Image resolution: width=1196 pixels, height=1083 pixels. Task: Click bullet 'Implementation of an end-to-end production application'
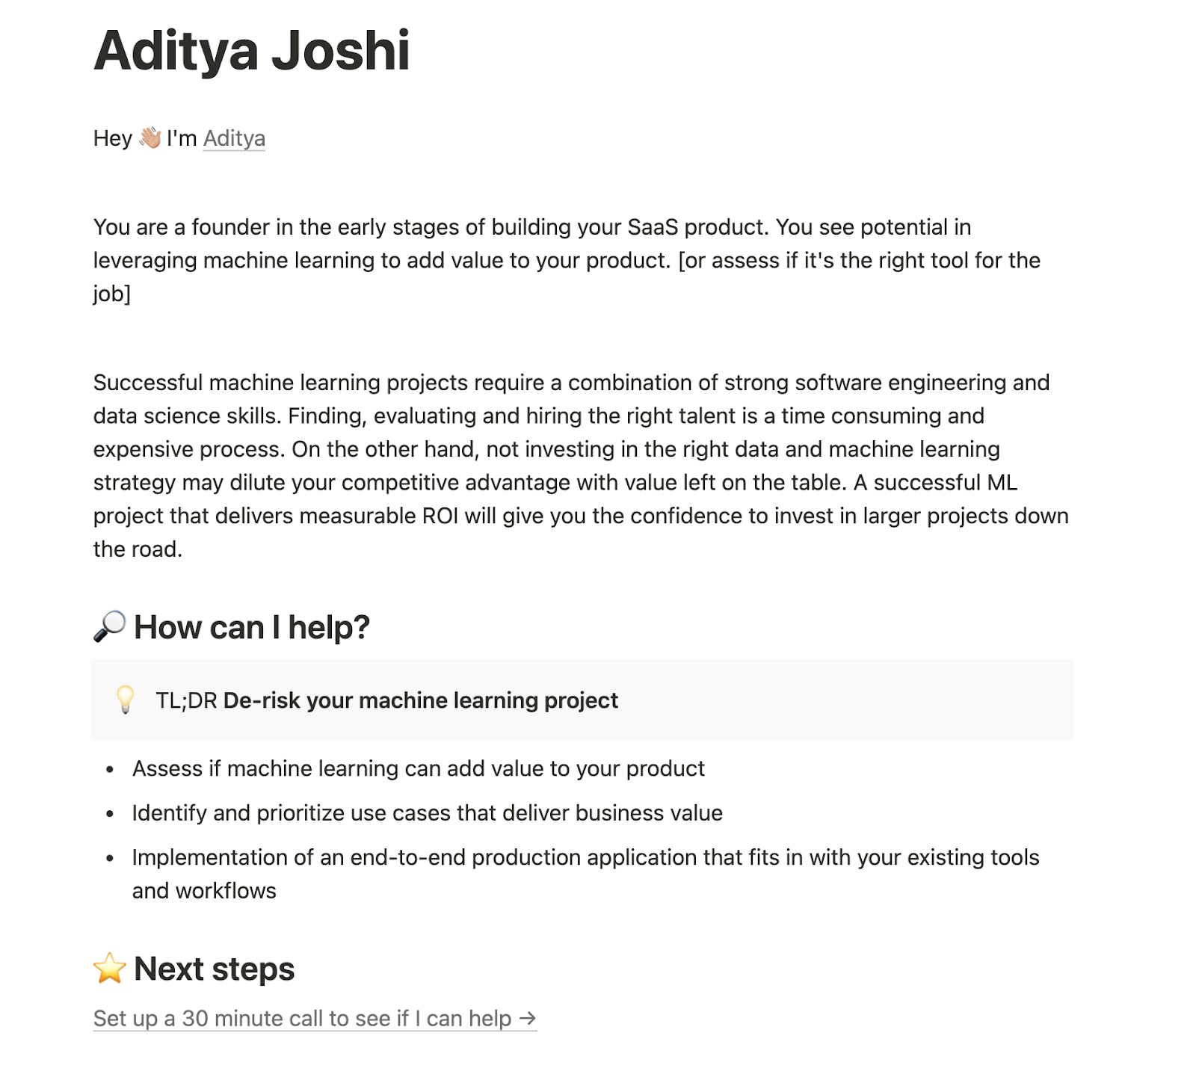coord(586,874)
